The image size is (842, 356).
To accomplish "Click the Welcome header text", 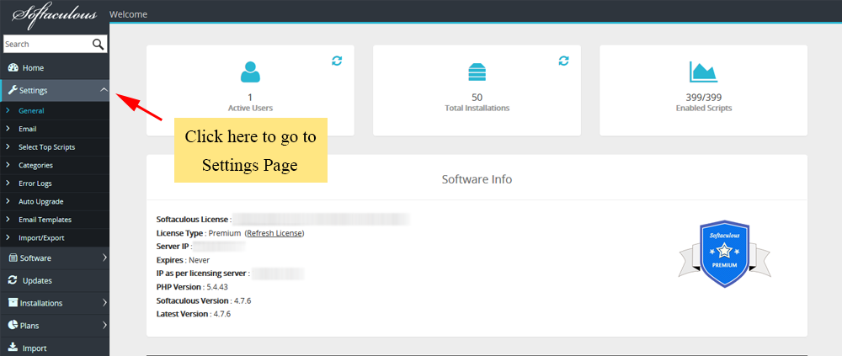I will tap(128, 14).
